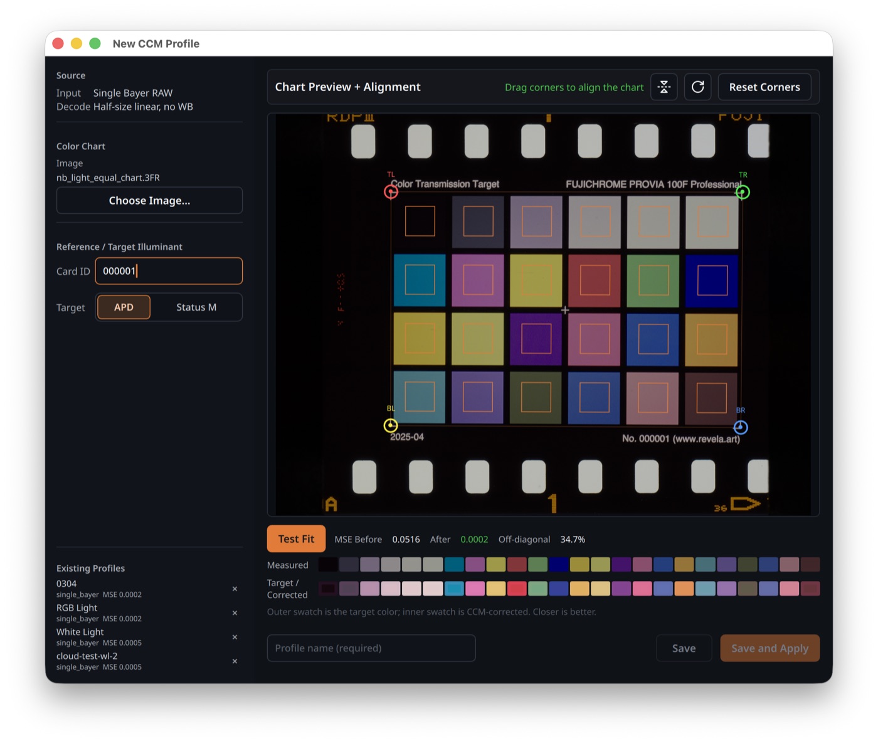Click the Save button
Image resolution: width=878 pixels, height=743 pixels.
(x=684, y=648)
